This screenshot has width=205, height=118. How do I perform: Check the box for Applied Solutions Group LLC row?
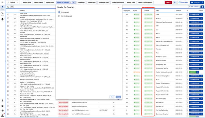click(8, 72)
